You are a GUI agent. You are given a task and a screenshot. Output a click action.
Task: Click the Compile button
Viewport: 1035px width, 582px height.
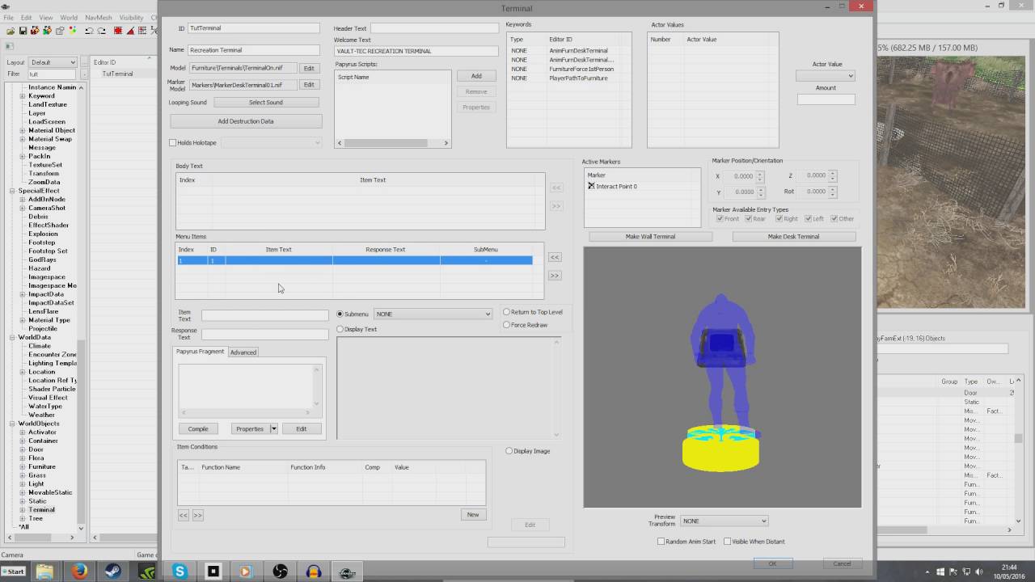pos(198,428)
